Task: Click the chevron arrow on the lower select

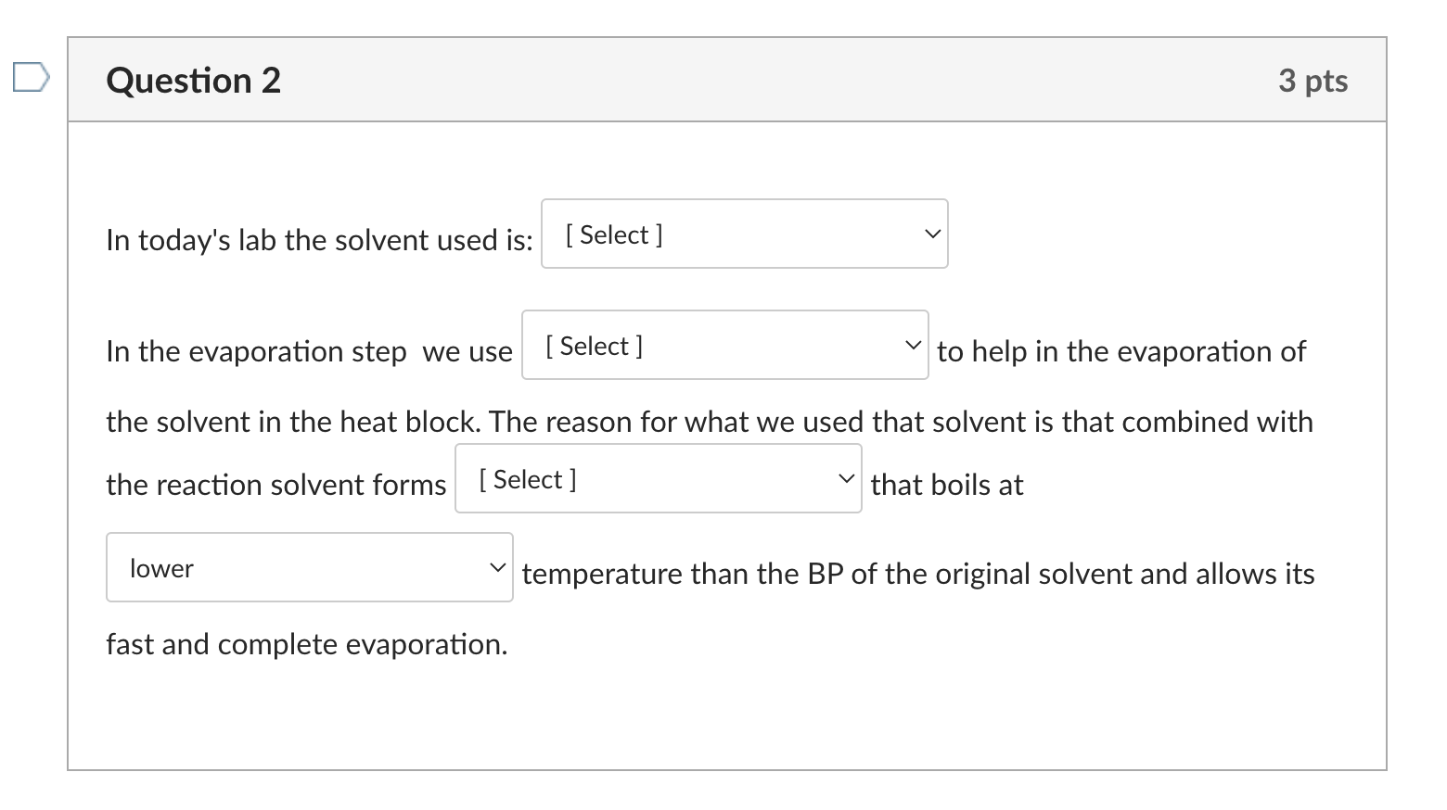Action: coord(498,567)
